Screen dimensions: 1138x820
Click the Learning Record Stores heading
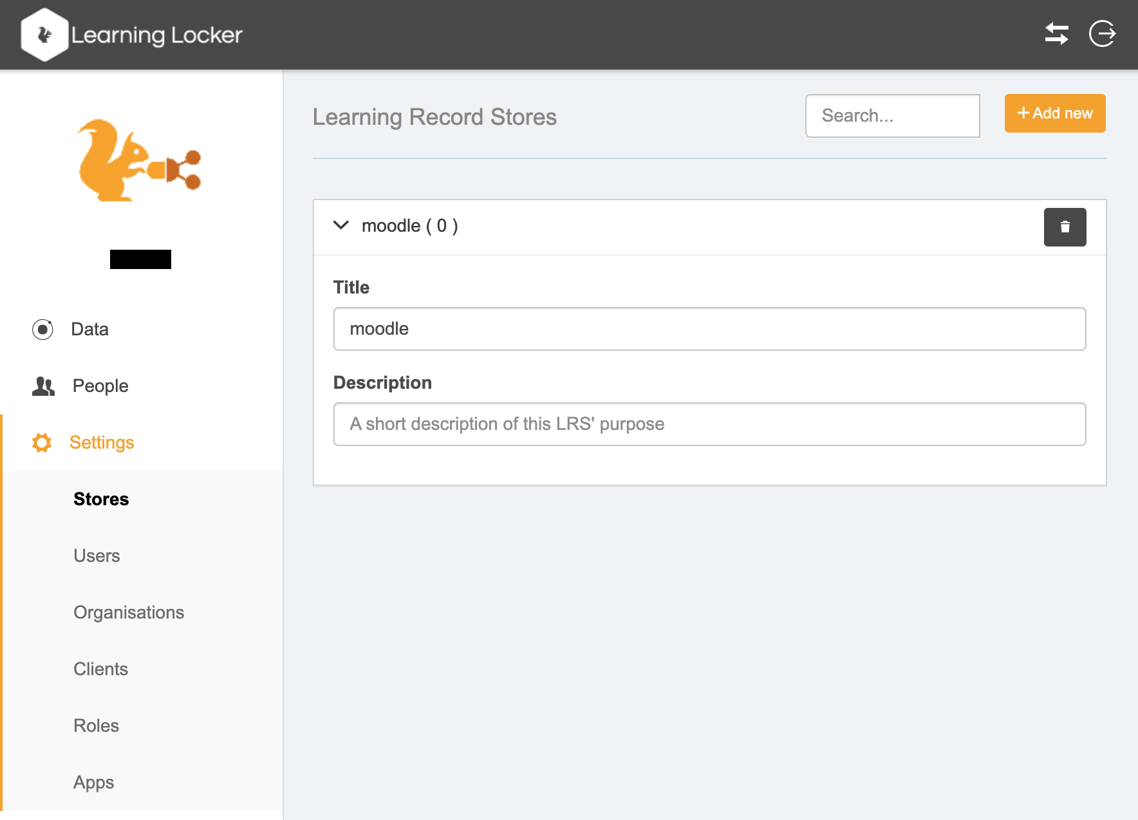coord(434,117)
